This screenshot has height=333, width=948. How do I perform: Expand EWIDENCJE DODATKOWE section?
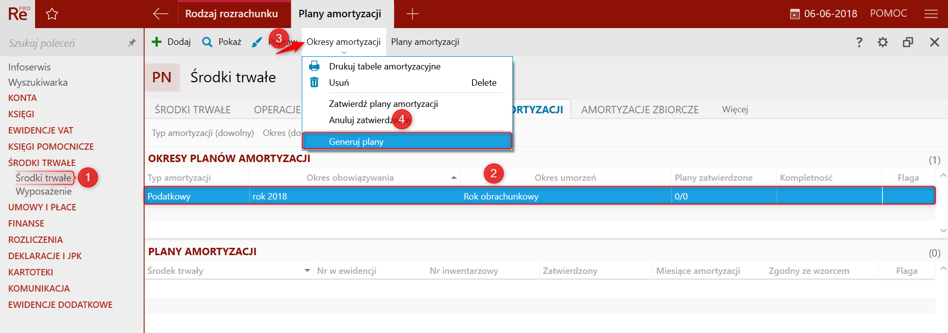click(60, 305)
